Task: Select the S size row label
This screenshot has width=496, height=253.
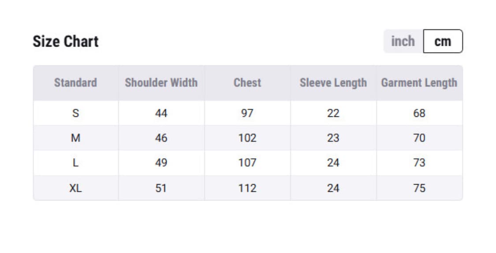Action: 75,113
